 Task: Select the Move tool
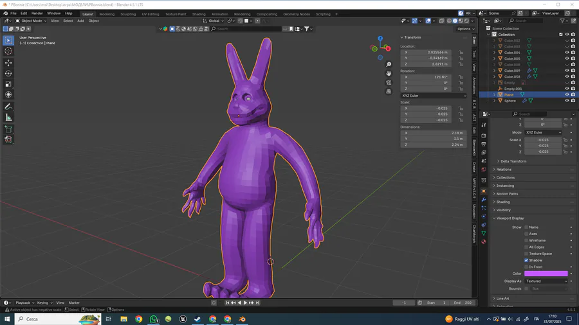8,63
